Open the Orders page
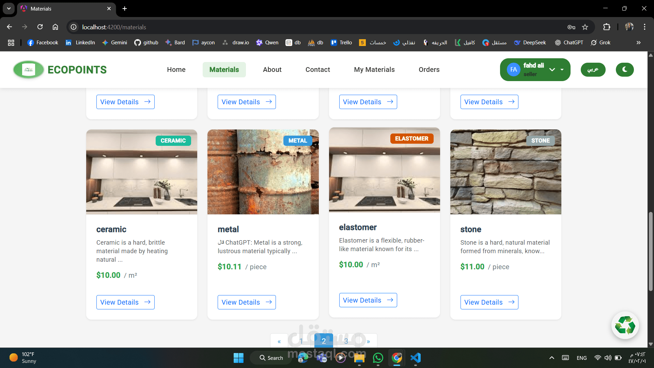 click(429, 70)
